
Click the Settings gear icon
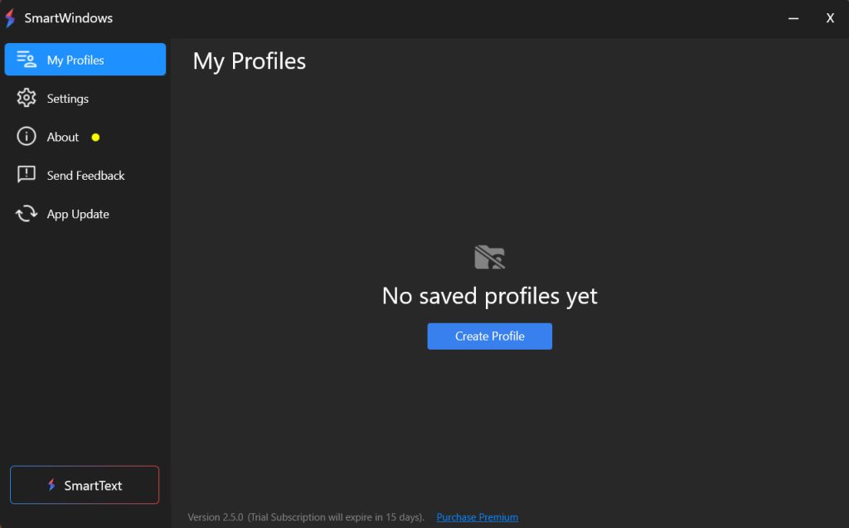click(x=26, y=98)
